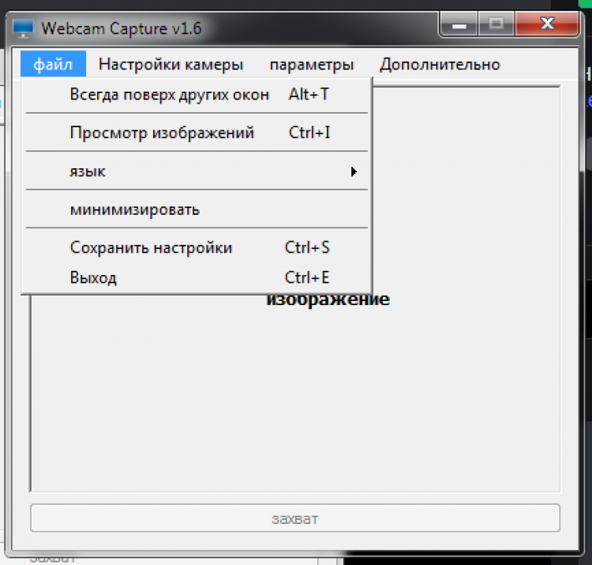
Task: Maximize the Webcam Capture window
Action: [496, 24]
